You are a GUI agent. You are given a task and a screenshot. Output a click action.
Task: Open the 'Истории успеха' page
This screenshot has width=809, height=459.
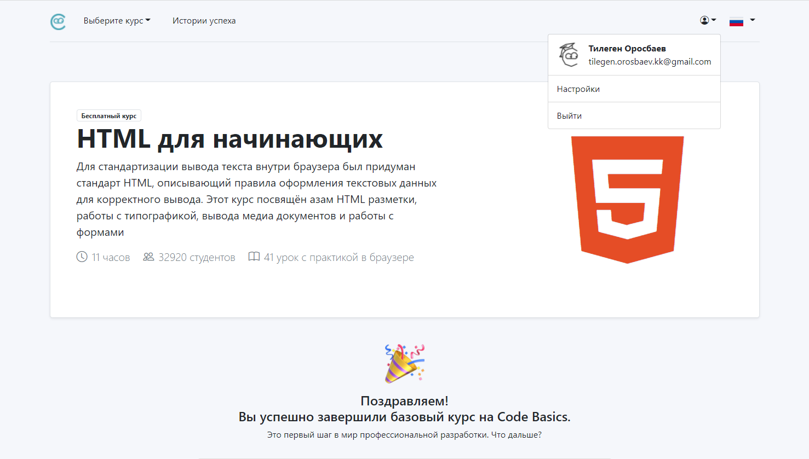point(204,21)
